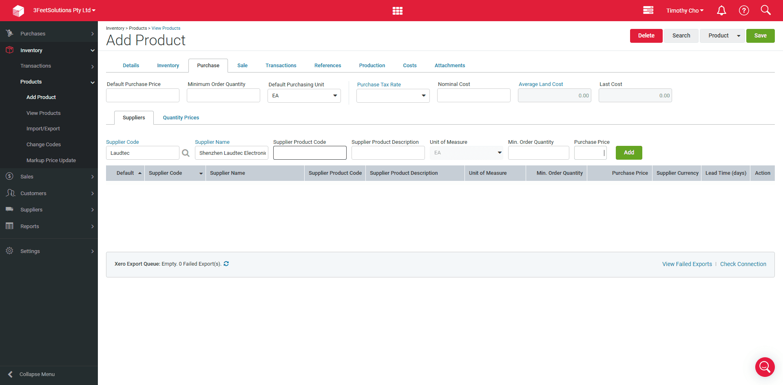The height and width of the screenshot is (385, 783).
Task: Expand the Suppliers sidebar menu
Action: (x=93, y=210)
